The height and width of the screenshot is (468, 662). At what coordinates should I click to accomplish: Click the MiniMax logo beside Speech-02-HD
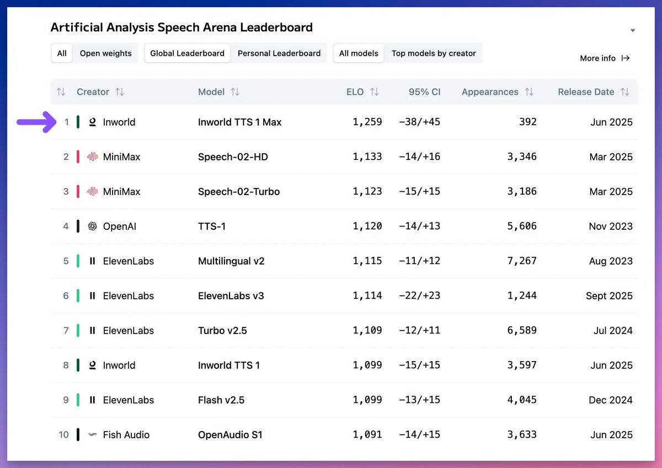point(92,157)
